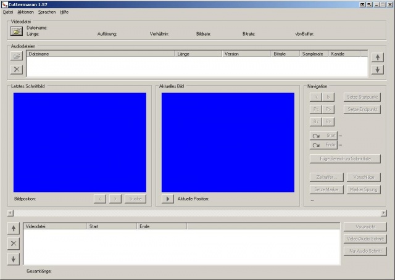The image size is (395, 280).
Task: Click the horizontal video position slider track
Action: click(x=197, y=213)
